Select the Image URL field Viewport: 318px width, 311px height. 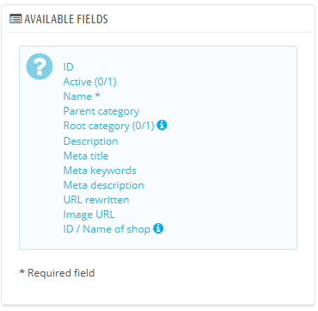point(89,215)
